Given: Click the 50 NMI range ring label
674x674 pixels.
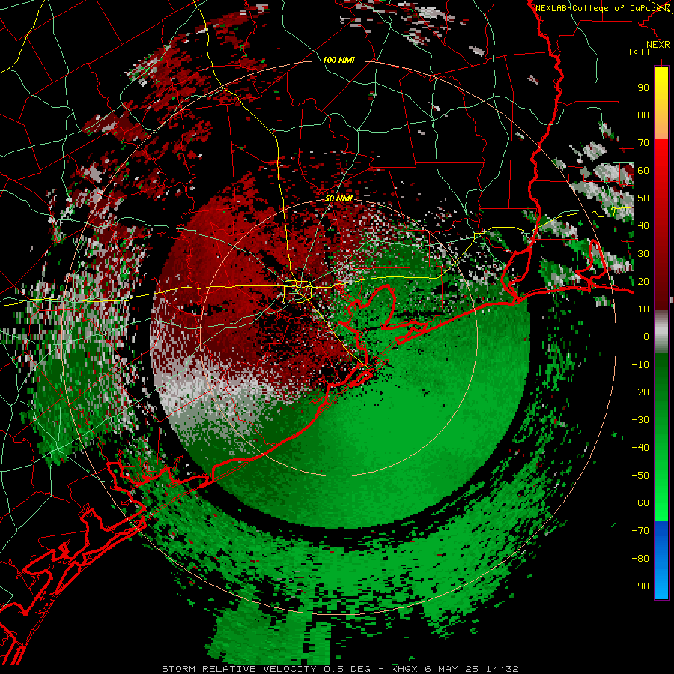Looking at the screenshot, I should pos(338,198).
